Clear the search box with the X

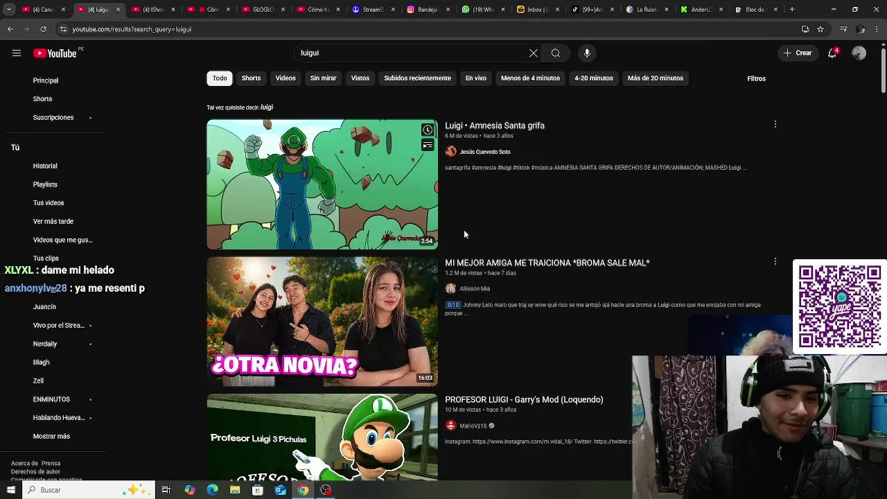[x=534, y=53]
